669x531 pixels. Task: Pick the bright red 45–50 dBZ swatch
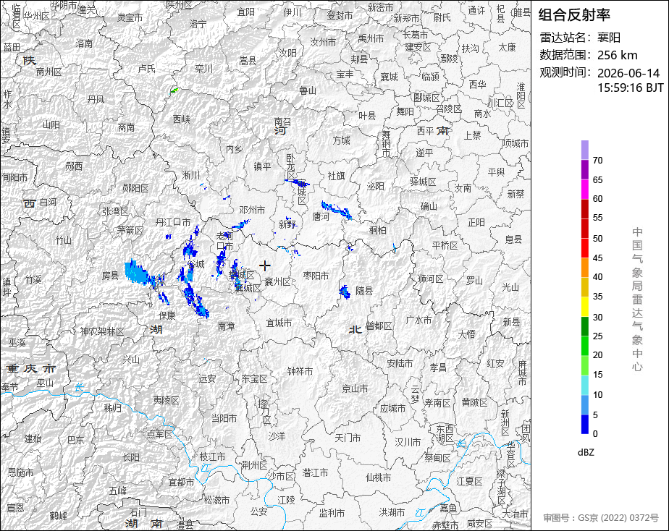point(585,248)
